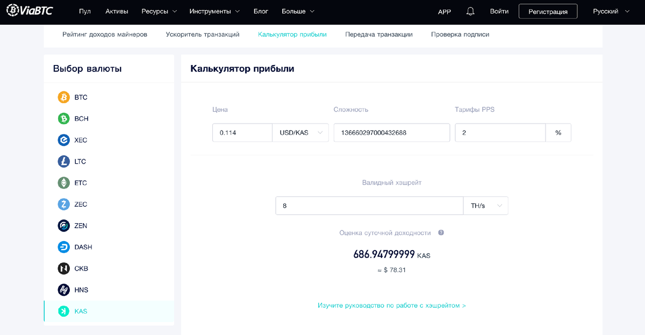Select the LTC coin icon
The height and width of the screenshot is (335, 645).
tap(64, 161)
